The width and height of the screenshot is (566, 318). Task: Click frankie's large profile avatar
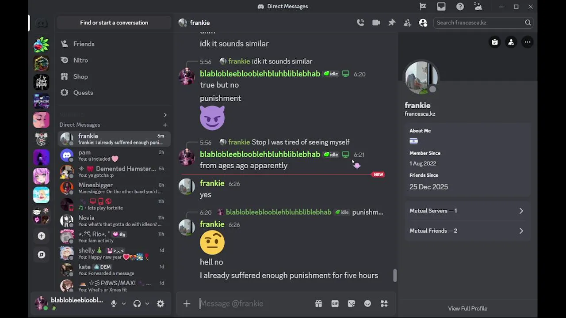point(421,77)
